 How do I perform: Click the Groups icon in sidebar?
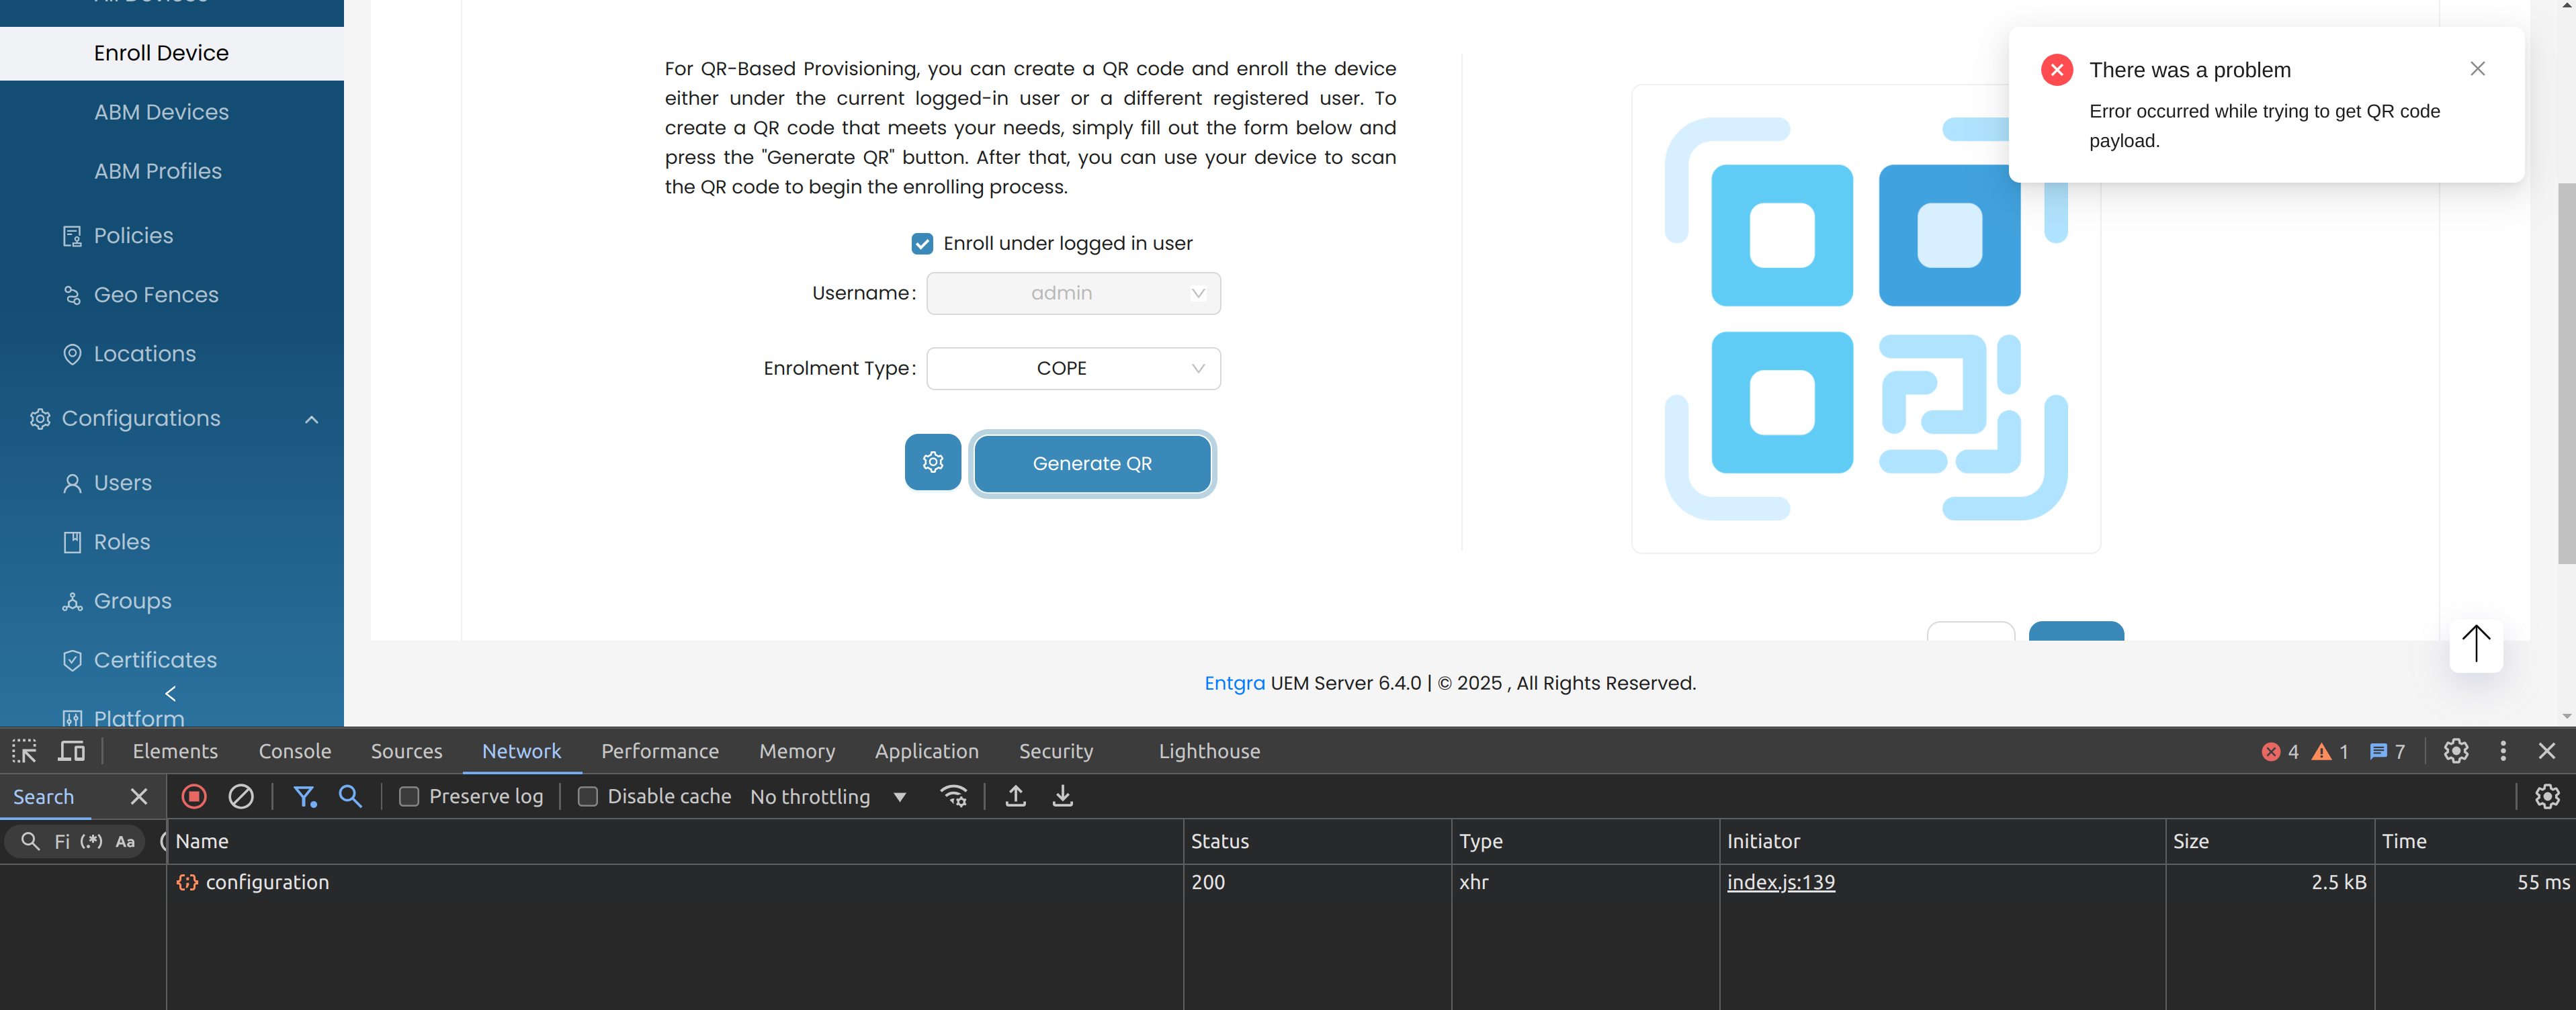[72, 602]
